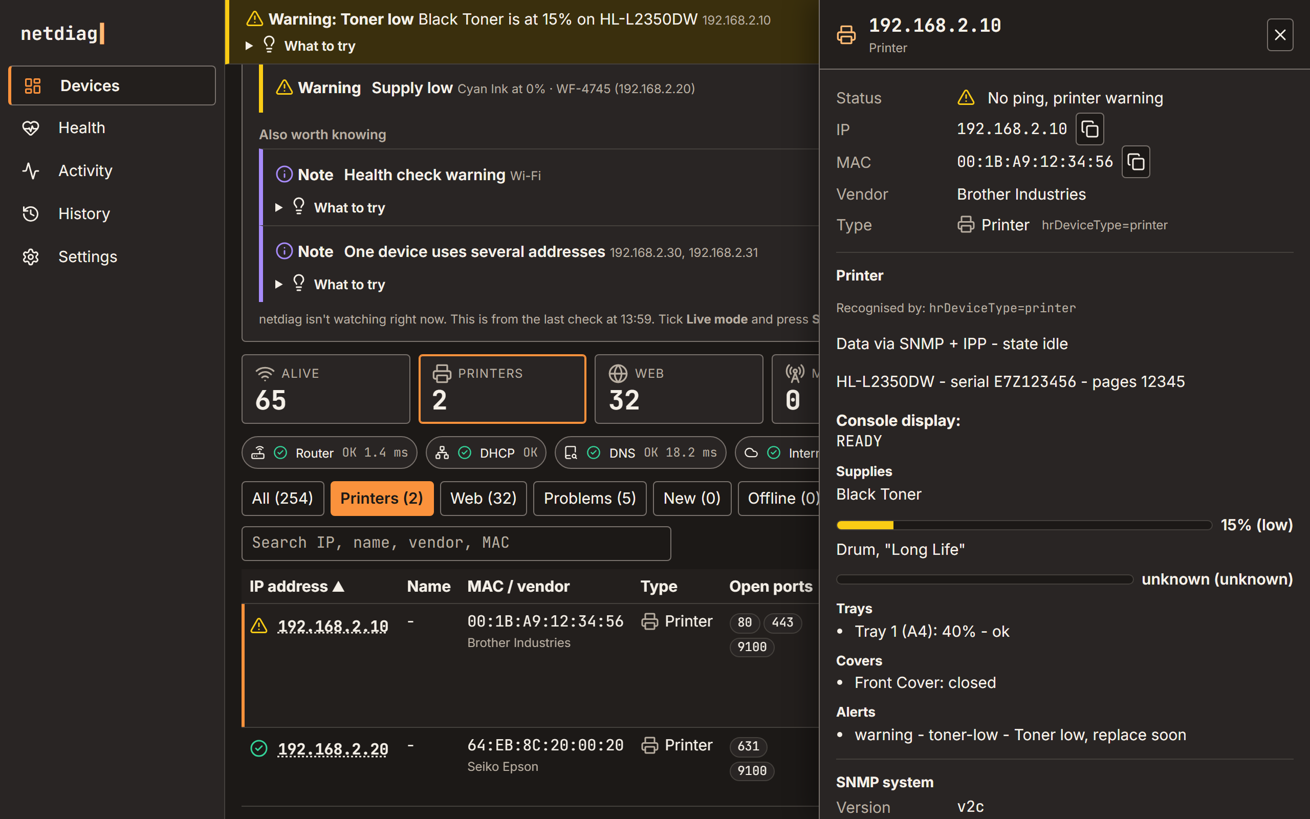Click the ALIVE 65 summary card
The height and width of the screenshot is (819, 1310).
(326, 389)
